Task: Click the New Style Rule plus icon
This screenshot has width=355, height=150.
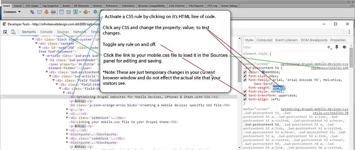Action: coord(329,47)
